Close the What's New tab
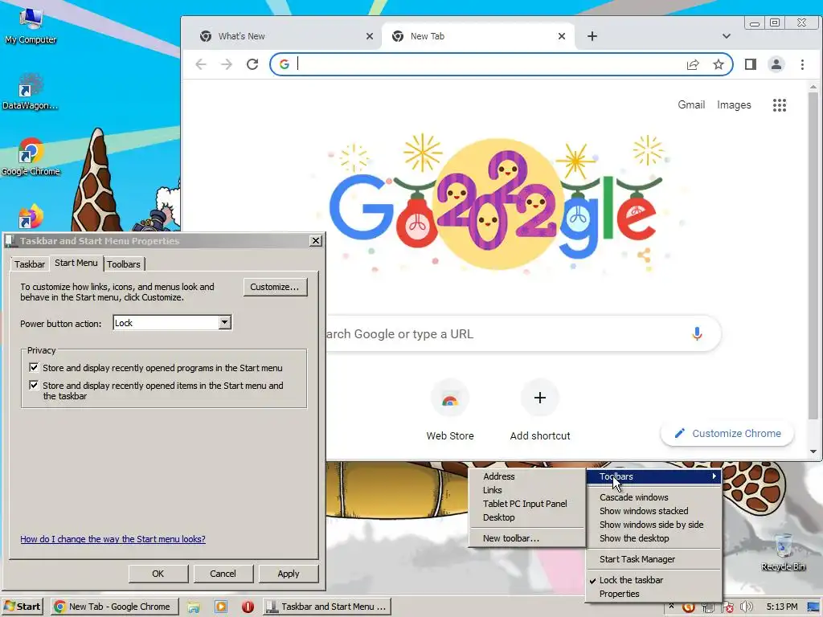The height and width of the screenshot is (617, 823). pyautogui.click(x=370, y=36)
